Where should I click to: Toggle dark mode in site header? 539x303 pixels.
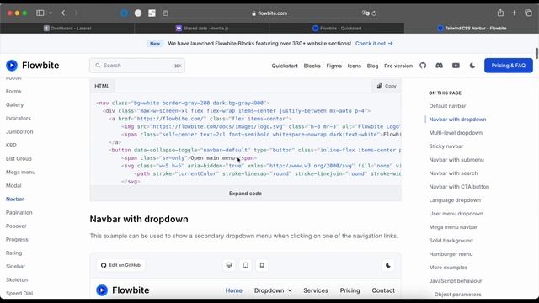tap(472, 66)
